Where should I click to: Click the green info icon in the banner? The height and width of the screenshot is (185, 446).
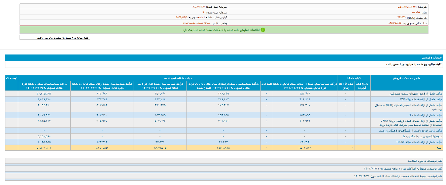coord(263,30)
